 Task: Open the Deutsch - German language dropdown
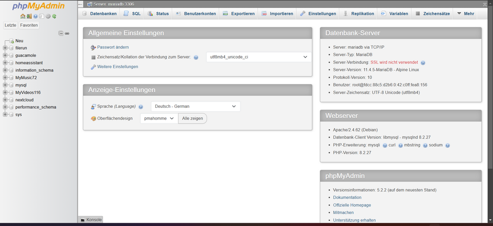(x=196, y=106)
